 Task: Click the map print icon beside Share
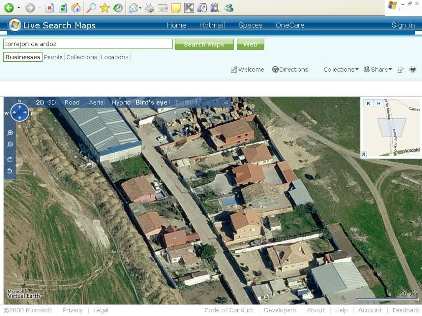(x=413, y=70)
